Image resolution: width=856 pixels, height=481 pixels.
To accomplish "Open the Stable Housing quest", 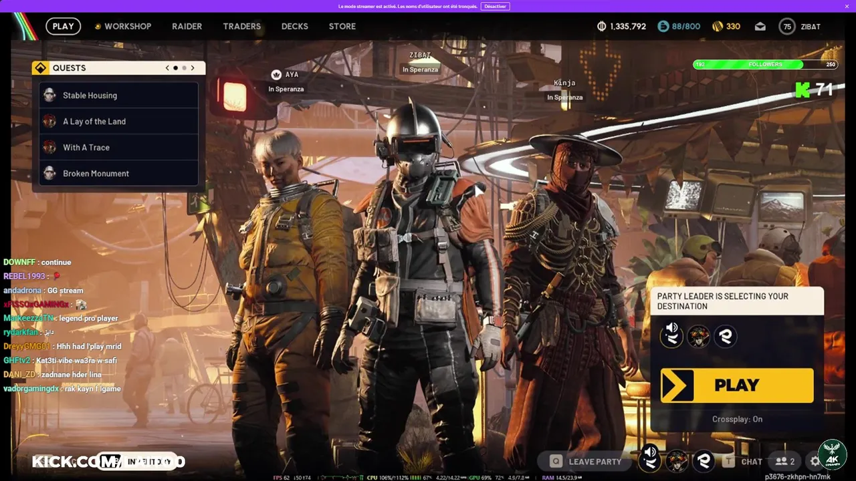I will click(119, 96).
